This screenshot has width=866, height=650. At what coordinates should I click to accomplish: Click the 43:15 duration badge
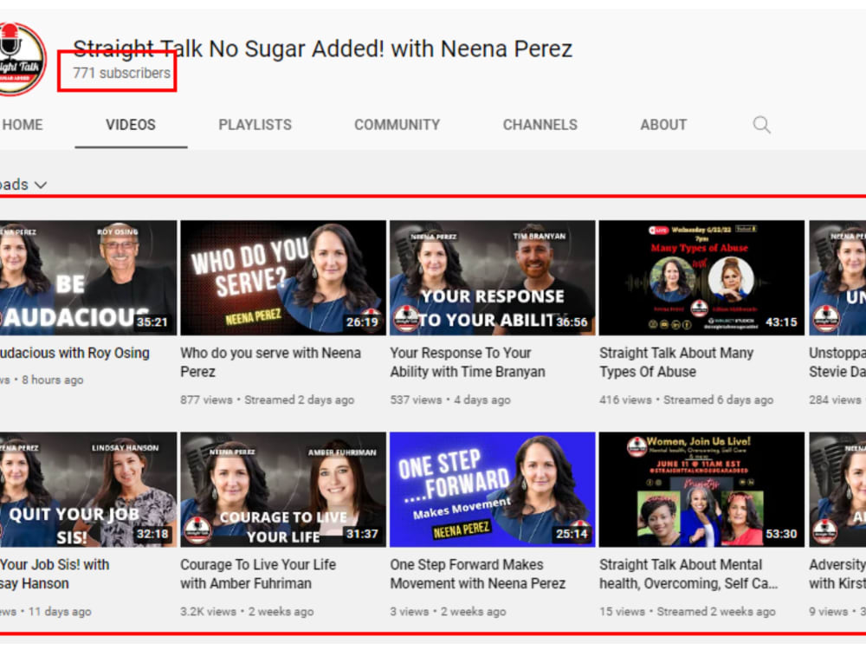point(781,322)
